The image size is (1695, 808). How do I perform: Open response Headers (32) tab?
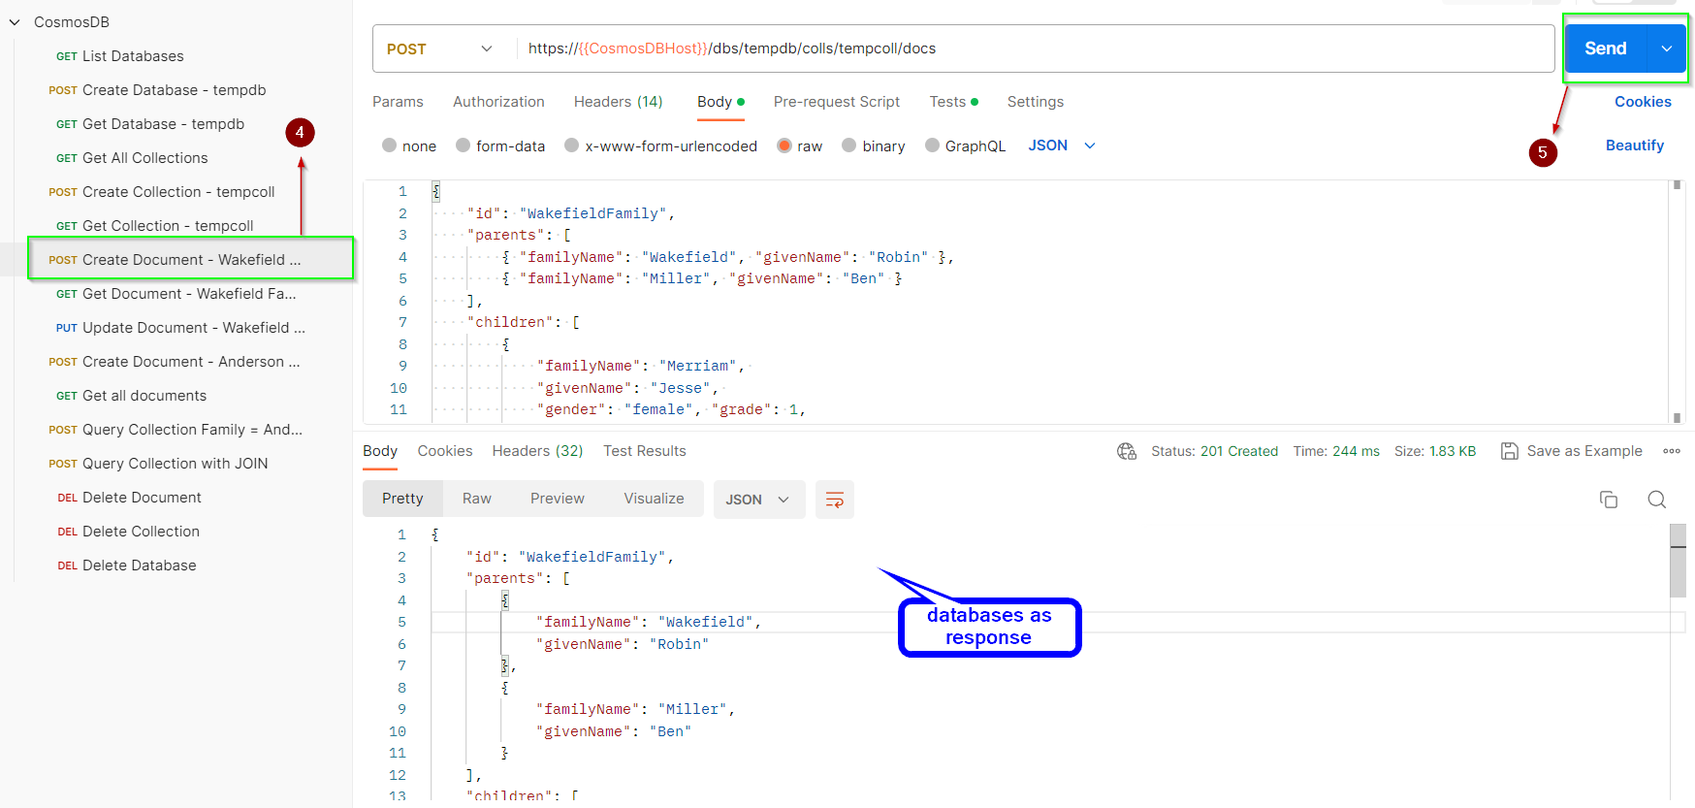tap(537, 451)
